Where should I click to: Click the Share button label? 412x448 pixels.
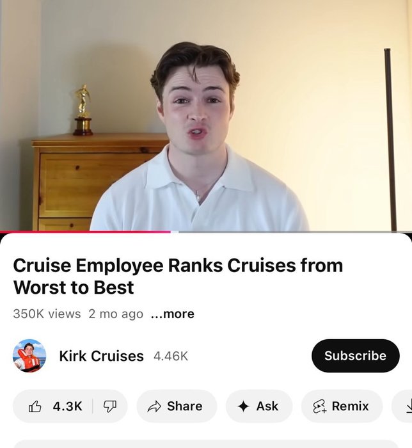tap(185, 406)
